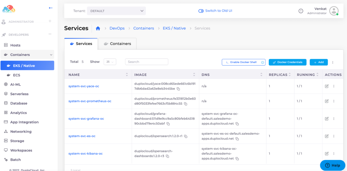The height and width of the screenshot is (171, 347).
Task: Click the Add service button
Action: coord(319,62)
